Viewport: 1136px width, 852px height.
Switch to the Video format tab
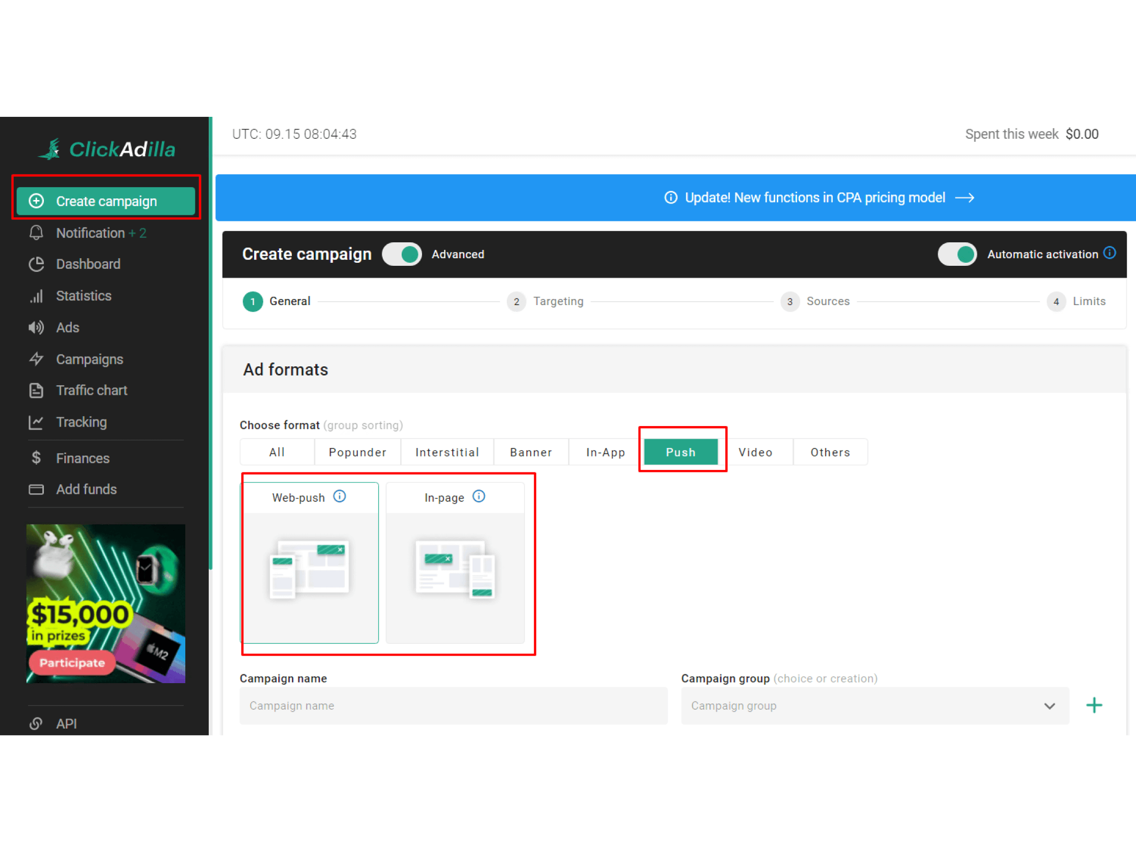[x=755, y=453]
